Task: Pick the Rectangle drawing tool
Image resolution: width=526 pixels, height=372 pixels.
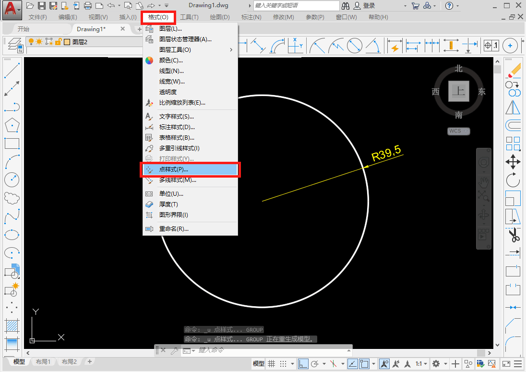Action: (x=12, y=144)
